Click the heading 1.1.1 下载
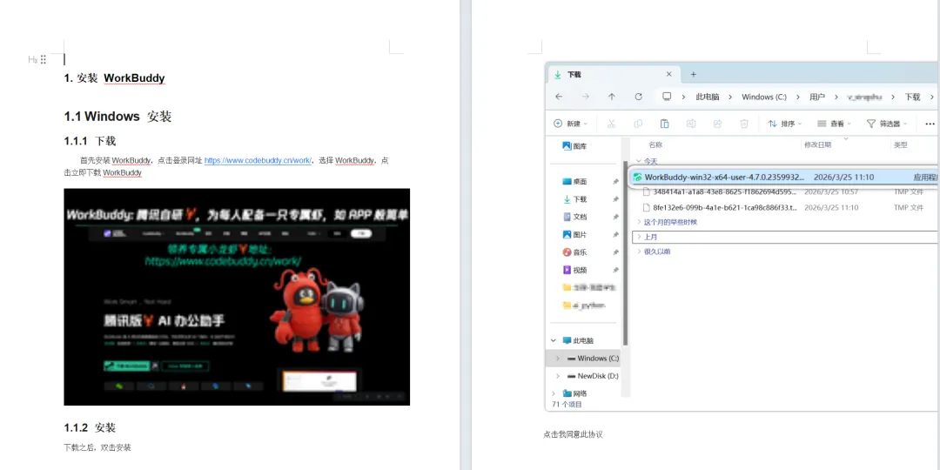940x470 pixels. point(90,141)
